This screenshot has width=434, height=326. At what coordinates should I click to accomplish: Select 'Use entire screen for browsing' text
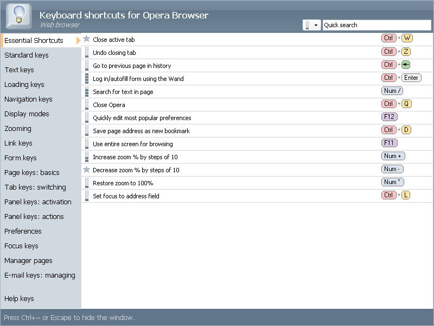point(133,144)
